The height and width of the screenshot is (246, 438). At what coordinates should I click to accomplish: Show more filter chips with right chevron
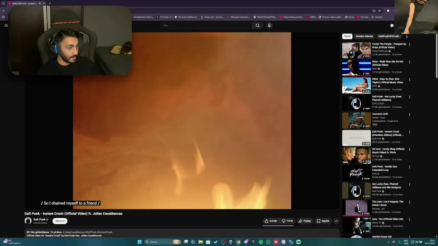click(407, 37)
